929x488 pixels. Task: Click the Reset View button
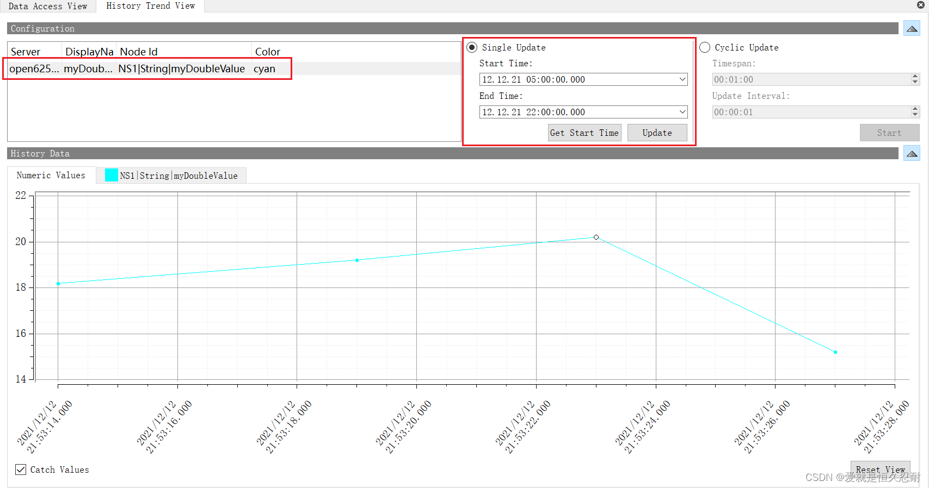(x=880, y=469)
